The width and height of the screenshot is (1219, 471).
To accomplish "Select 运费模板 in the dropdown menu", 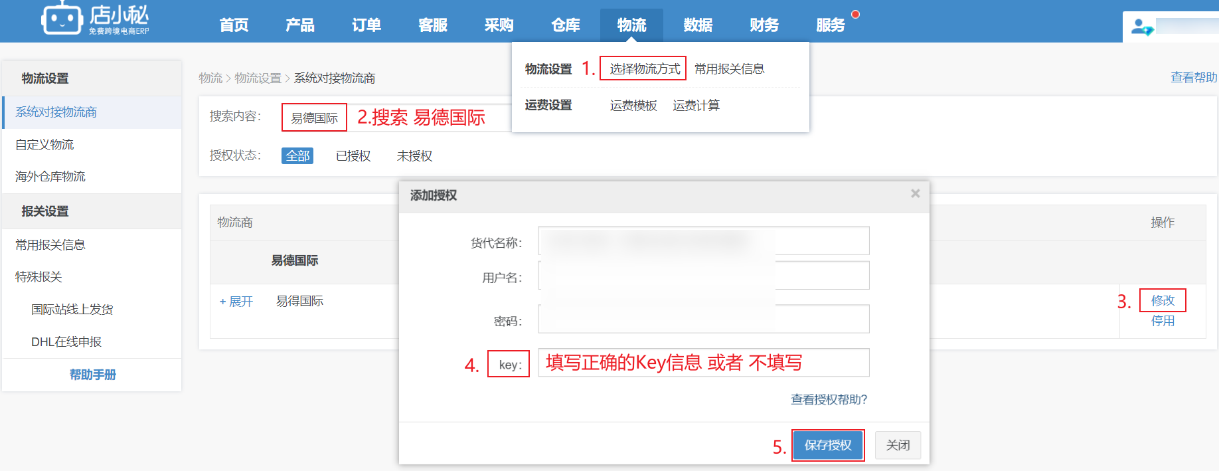I will [x=633, y=105].
